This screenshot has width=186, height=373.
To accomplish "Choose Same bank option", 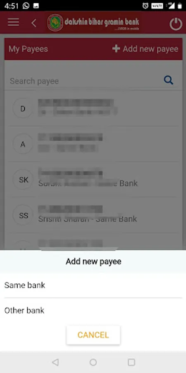I will (93, 285).
